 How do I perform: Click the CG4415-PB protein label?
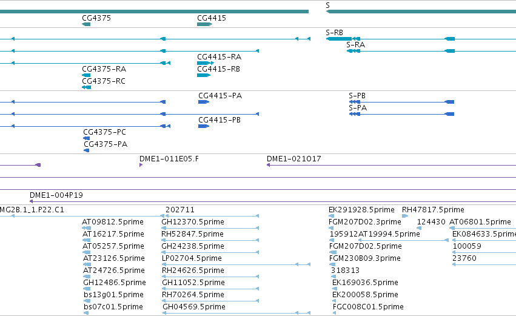click(219, 120)
